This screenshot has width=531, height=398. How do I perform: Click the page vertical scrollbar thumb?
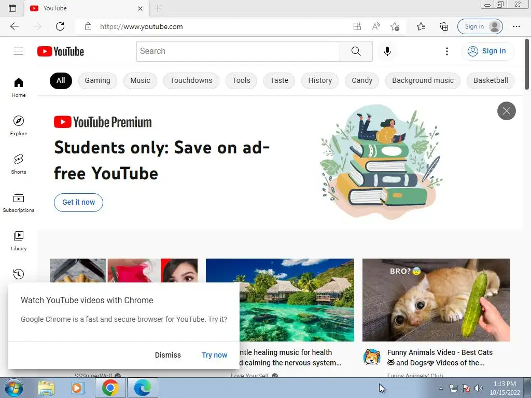(527, 64)
